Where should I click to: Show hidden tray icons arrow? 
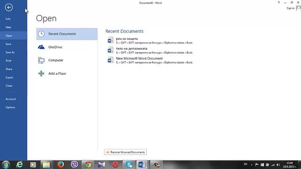pos(252,165)
